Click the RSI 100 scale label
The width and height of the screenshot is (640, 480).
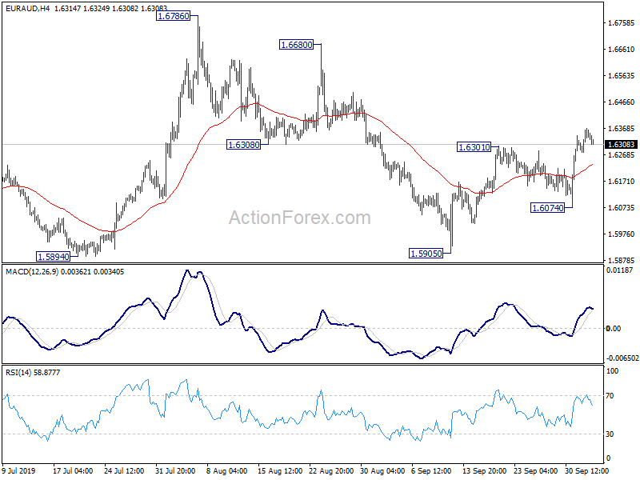pos(613,371)
